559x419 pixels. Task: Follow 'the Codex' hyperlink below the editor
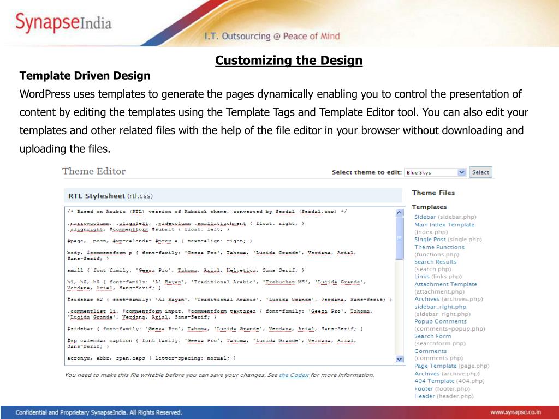(x=293, y=375)
